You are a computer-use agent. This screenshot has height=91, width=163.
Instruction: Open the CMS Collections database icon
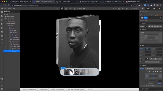[2, 28]
